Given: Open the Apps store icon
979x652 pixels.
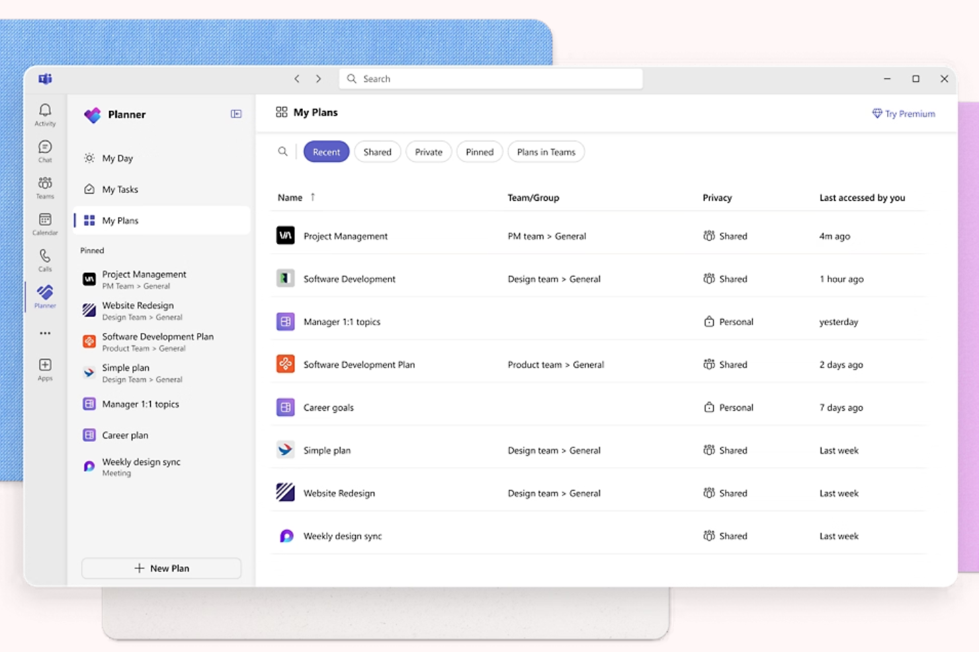Looking at the screenshot, I should click(x=45, y=369).
